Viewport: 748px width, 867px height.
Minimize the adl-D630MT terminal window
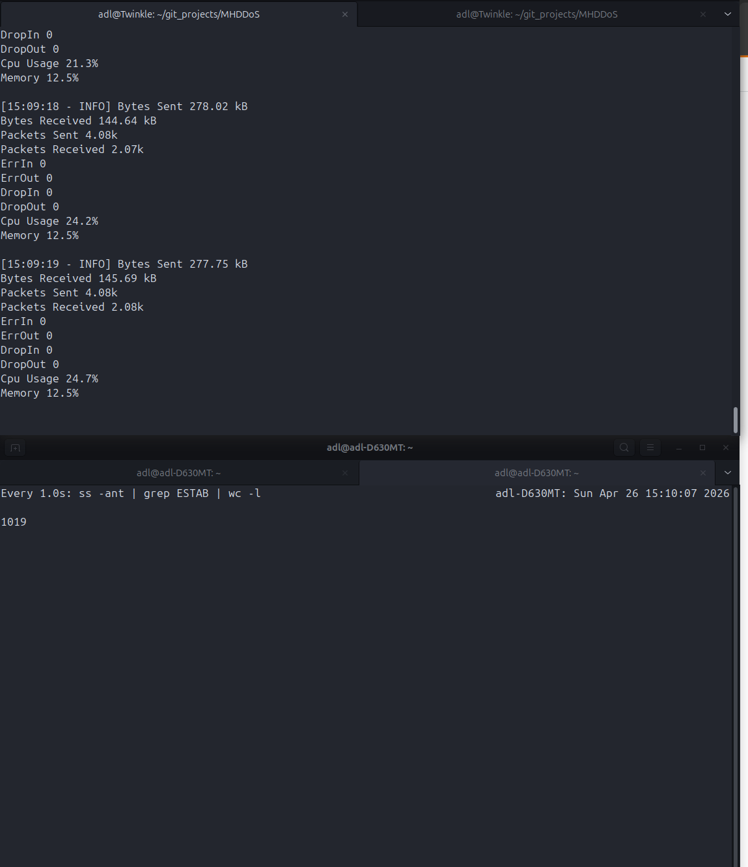click(678, 448)
